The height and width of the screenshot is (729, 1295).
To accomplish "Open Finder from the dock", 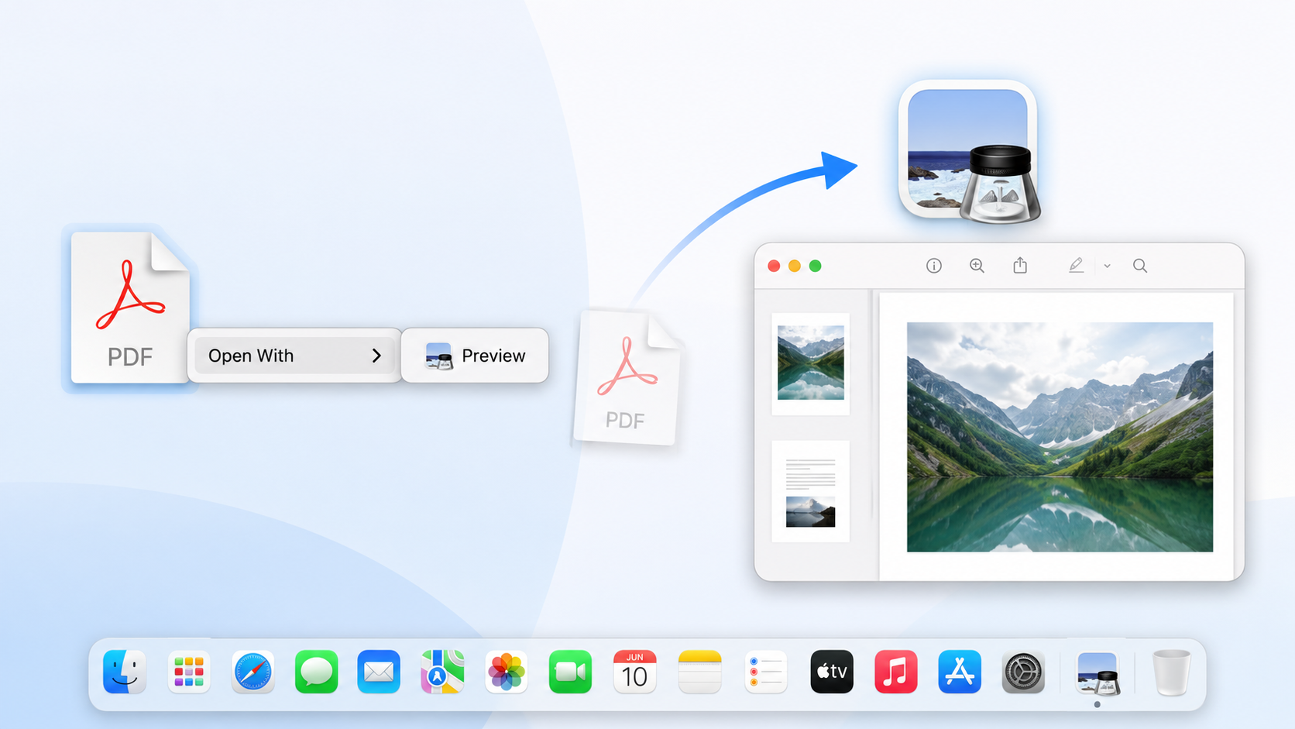I will point(125,672).
